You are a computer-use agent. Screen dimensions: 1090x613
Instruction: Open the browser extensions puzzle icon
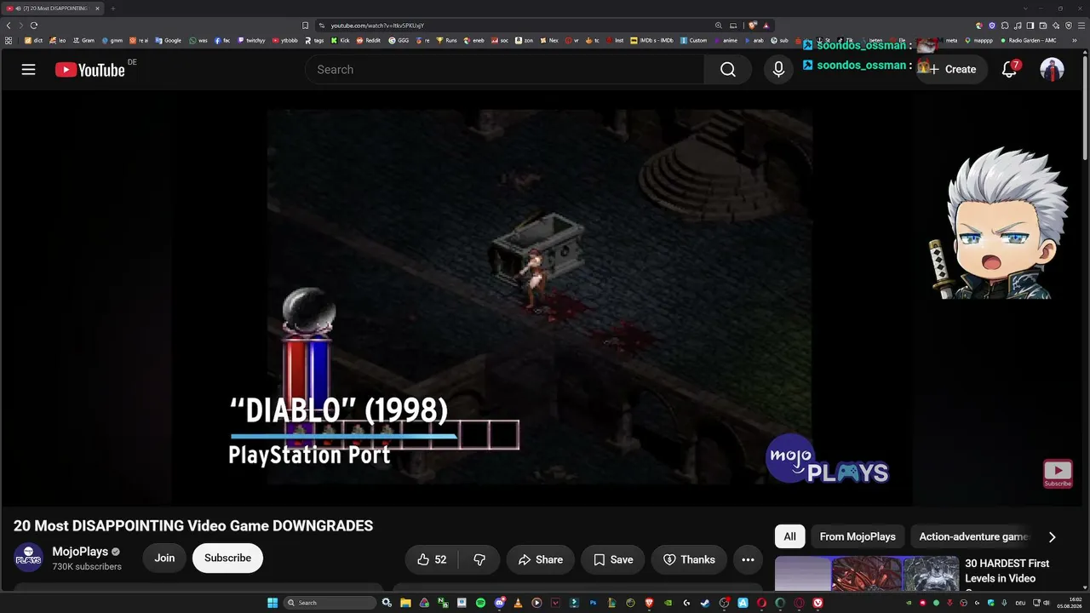coord(1005,26)
